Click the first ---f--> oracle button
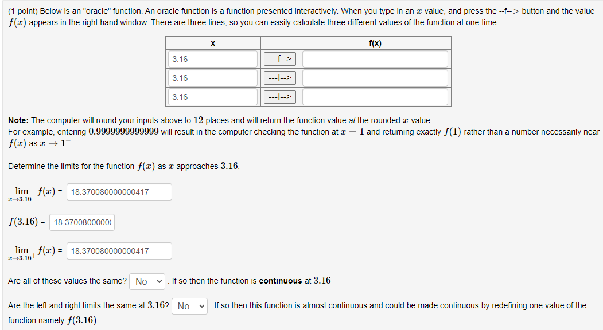Viewport: 603px width, 330px height. pyautogui.click(x=279, y=58)
